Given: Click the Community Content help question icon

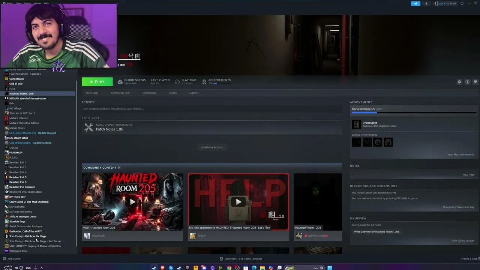Looking at the screenshot, I should [x=119, y=168].
